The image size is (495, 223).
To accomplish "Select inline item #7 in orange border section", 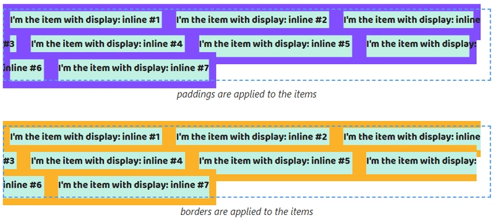I will (x=134, y=185).
